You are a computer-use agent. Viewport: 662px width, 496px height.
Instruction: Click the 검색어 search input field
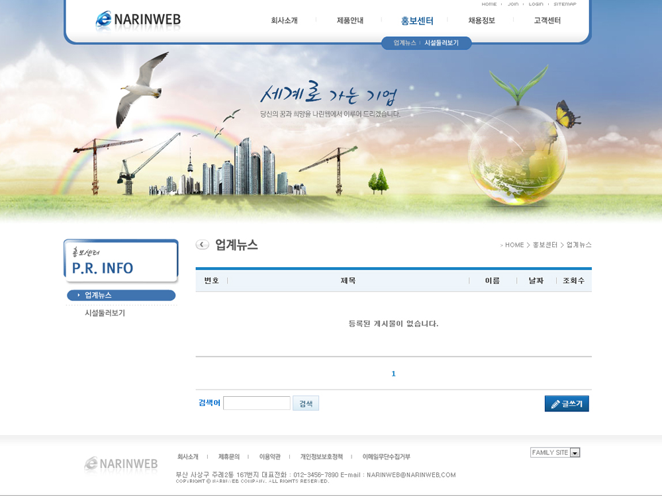(257, 403)
